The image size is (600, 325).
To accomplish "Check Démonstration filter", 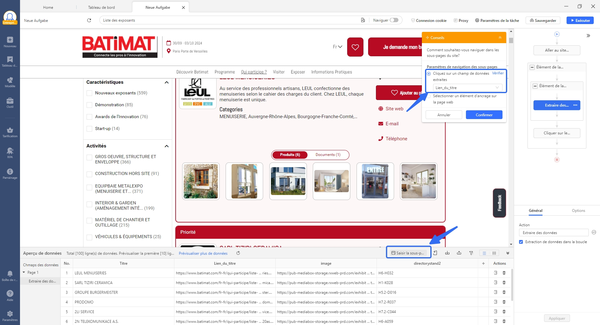I will pyautogui.click(x=89, y=105).
